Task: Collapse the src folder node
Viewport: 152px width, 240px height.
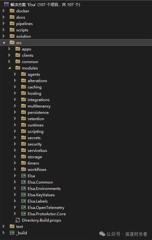Action: tap(4, 43)
